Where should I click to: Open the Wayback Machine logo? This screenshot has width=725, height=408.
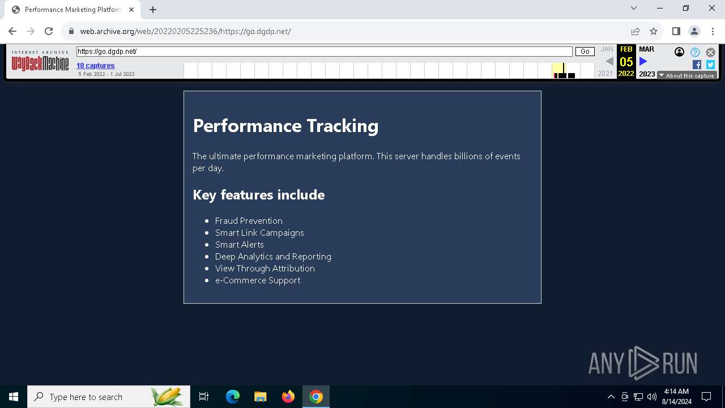(x=40, y=61)
